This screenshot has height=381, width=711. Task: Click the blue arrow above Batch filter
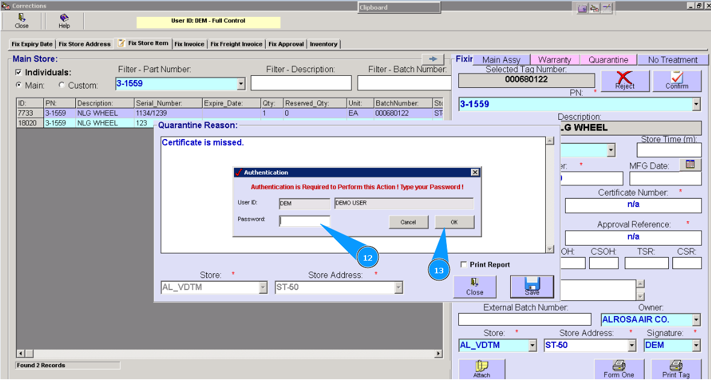click(x=433, y=59)
